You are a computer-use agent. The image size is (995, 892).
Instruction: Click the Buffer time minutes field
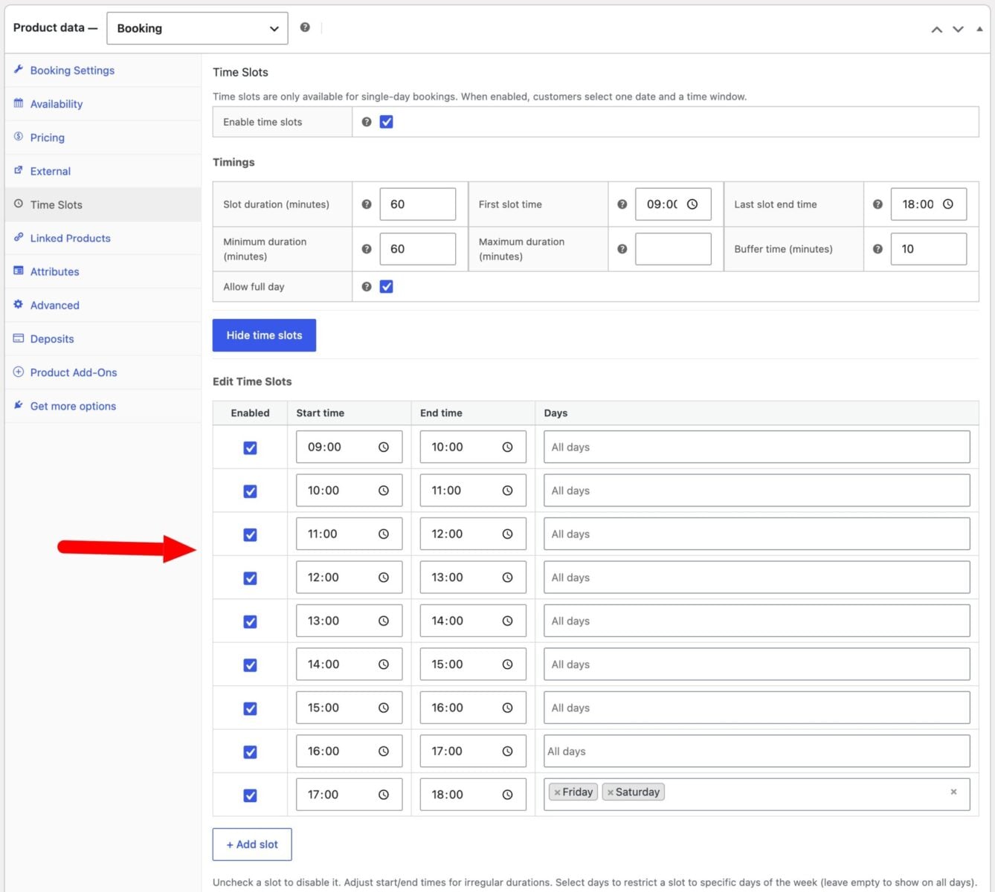(x=929, y=249)
